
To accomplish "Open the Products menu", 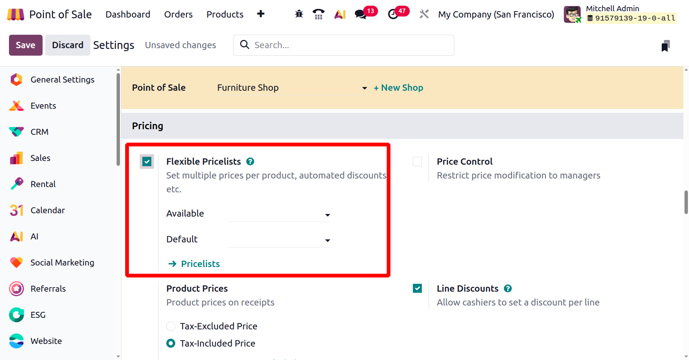I will pyautogui.click(x=225, y=14).
